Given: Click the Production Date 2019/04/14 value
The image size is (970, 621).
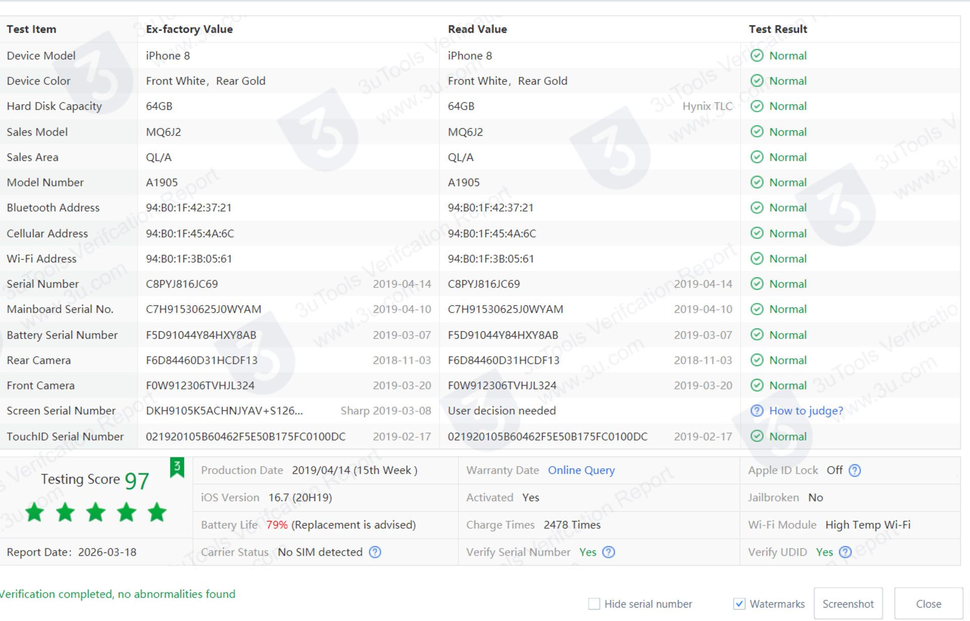Looking at the screenshot, I should point(355,471).
